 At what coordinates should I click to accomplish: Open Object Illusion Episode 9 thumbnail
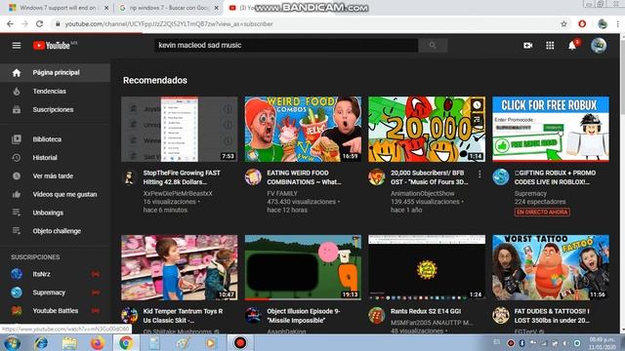tap(303, 267)
